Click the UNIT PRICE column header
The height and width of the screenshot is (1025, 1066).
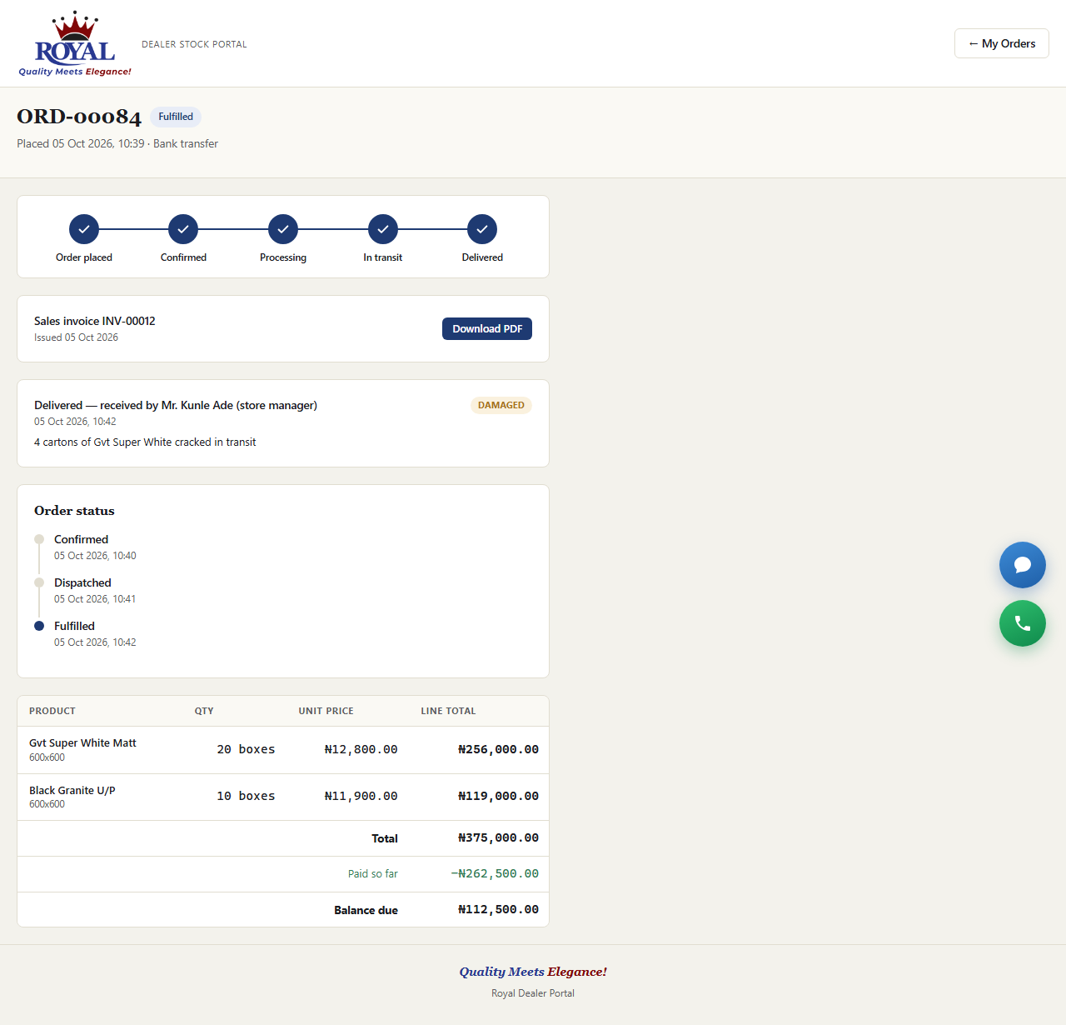coord(326,711)
